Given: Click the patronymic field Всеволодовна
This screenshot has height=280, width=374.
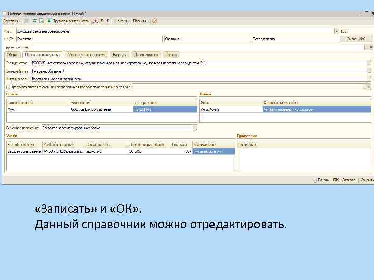Looking at the screenshot, I should [x=295, y=39].
